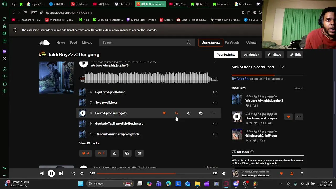
Task: Open For Artists in the header
Action: click(232, 43)
